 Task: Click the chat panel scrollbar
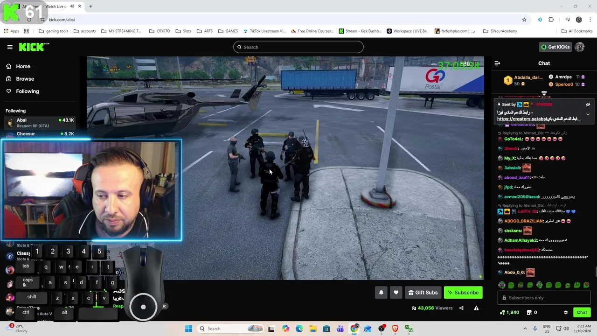coord(595,272)
